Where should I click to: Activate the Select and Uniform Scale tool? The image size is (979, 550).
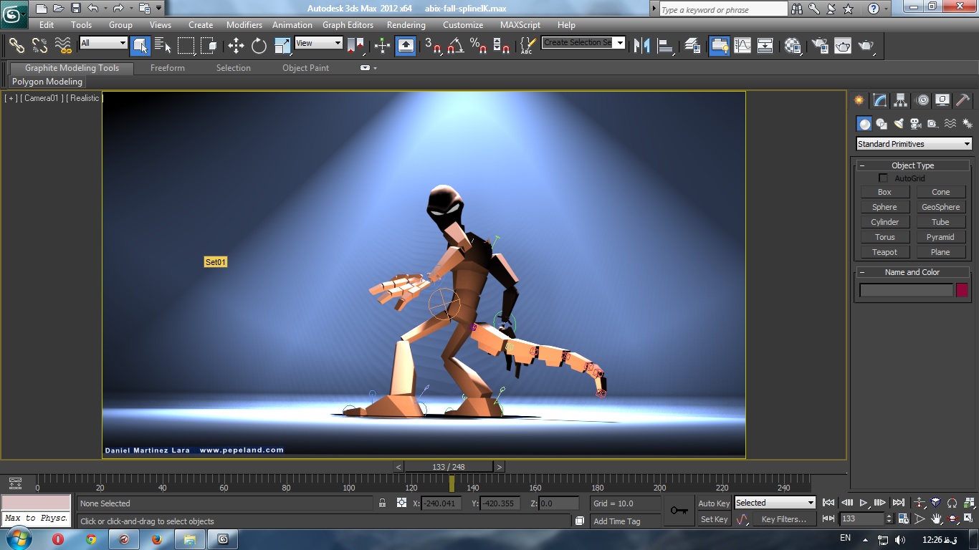[x=282, y=46]
